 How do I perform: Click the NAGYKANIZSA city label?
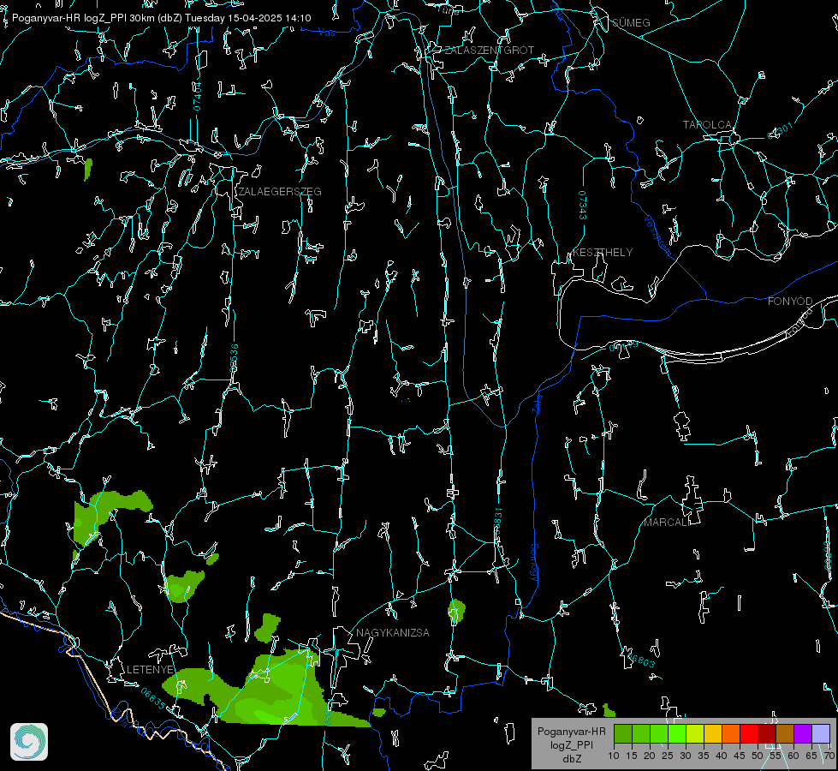(393, 633)
